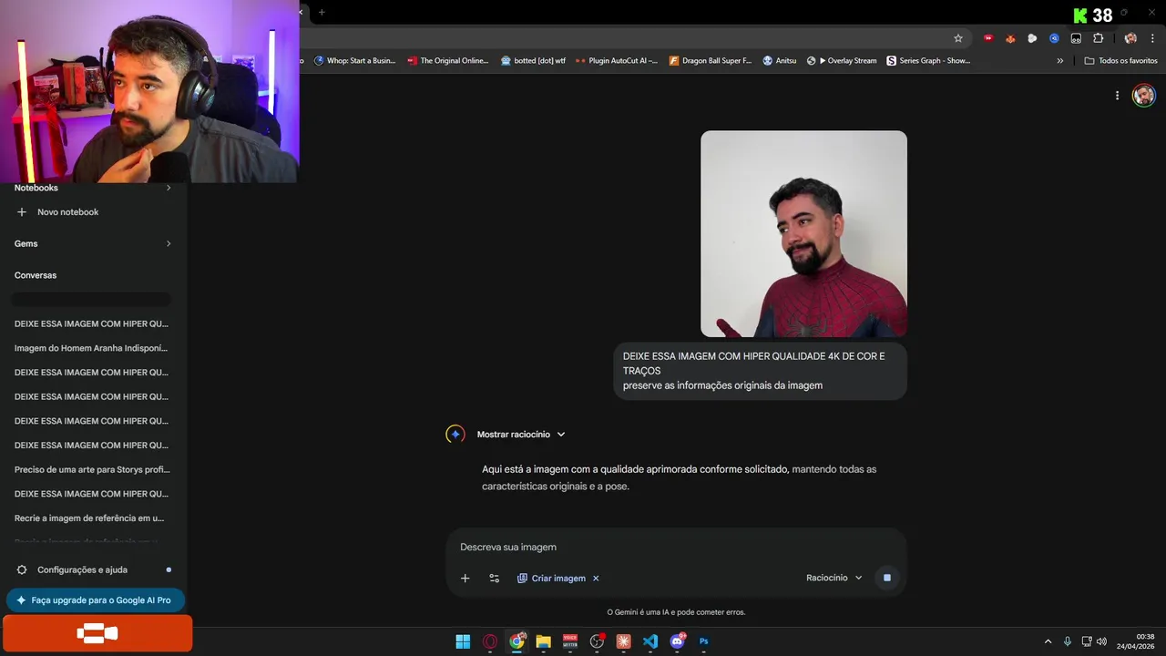Open a new browser tab with plus icon
The image size is (1166, 656).
coord(322,12)
